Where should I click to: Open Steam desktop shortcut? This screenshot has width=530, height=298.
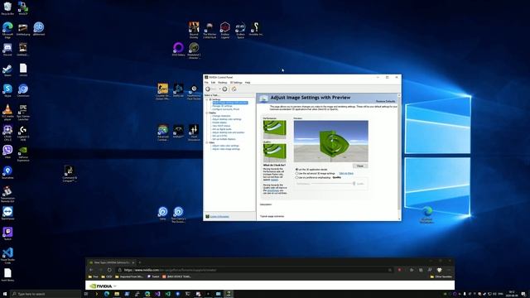(7, 70)
